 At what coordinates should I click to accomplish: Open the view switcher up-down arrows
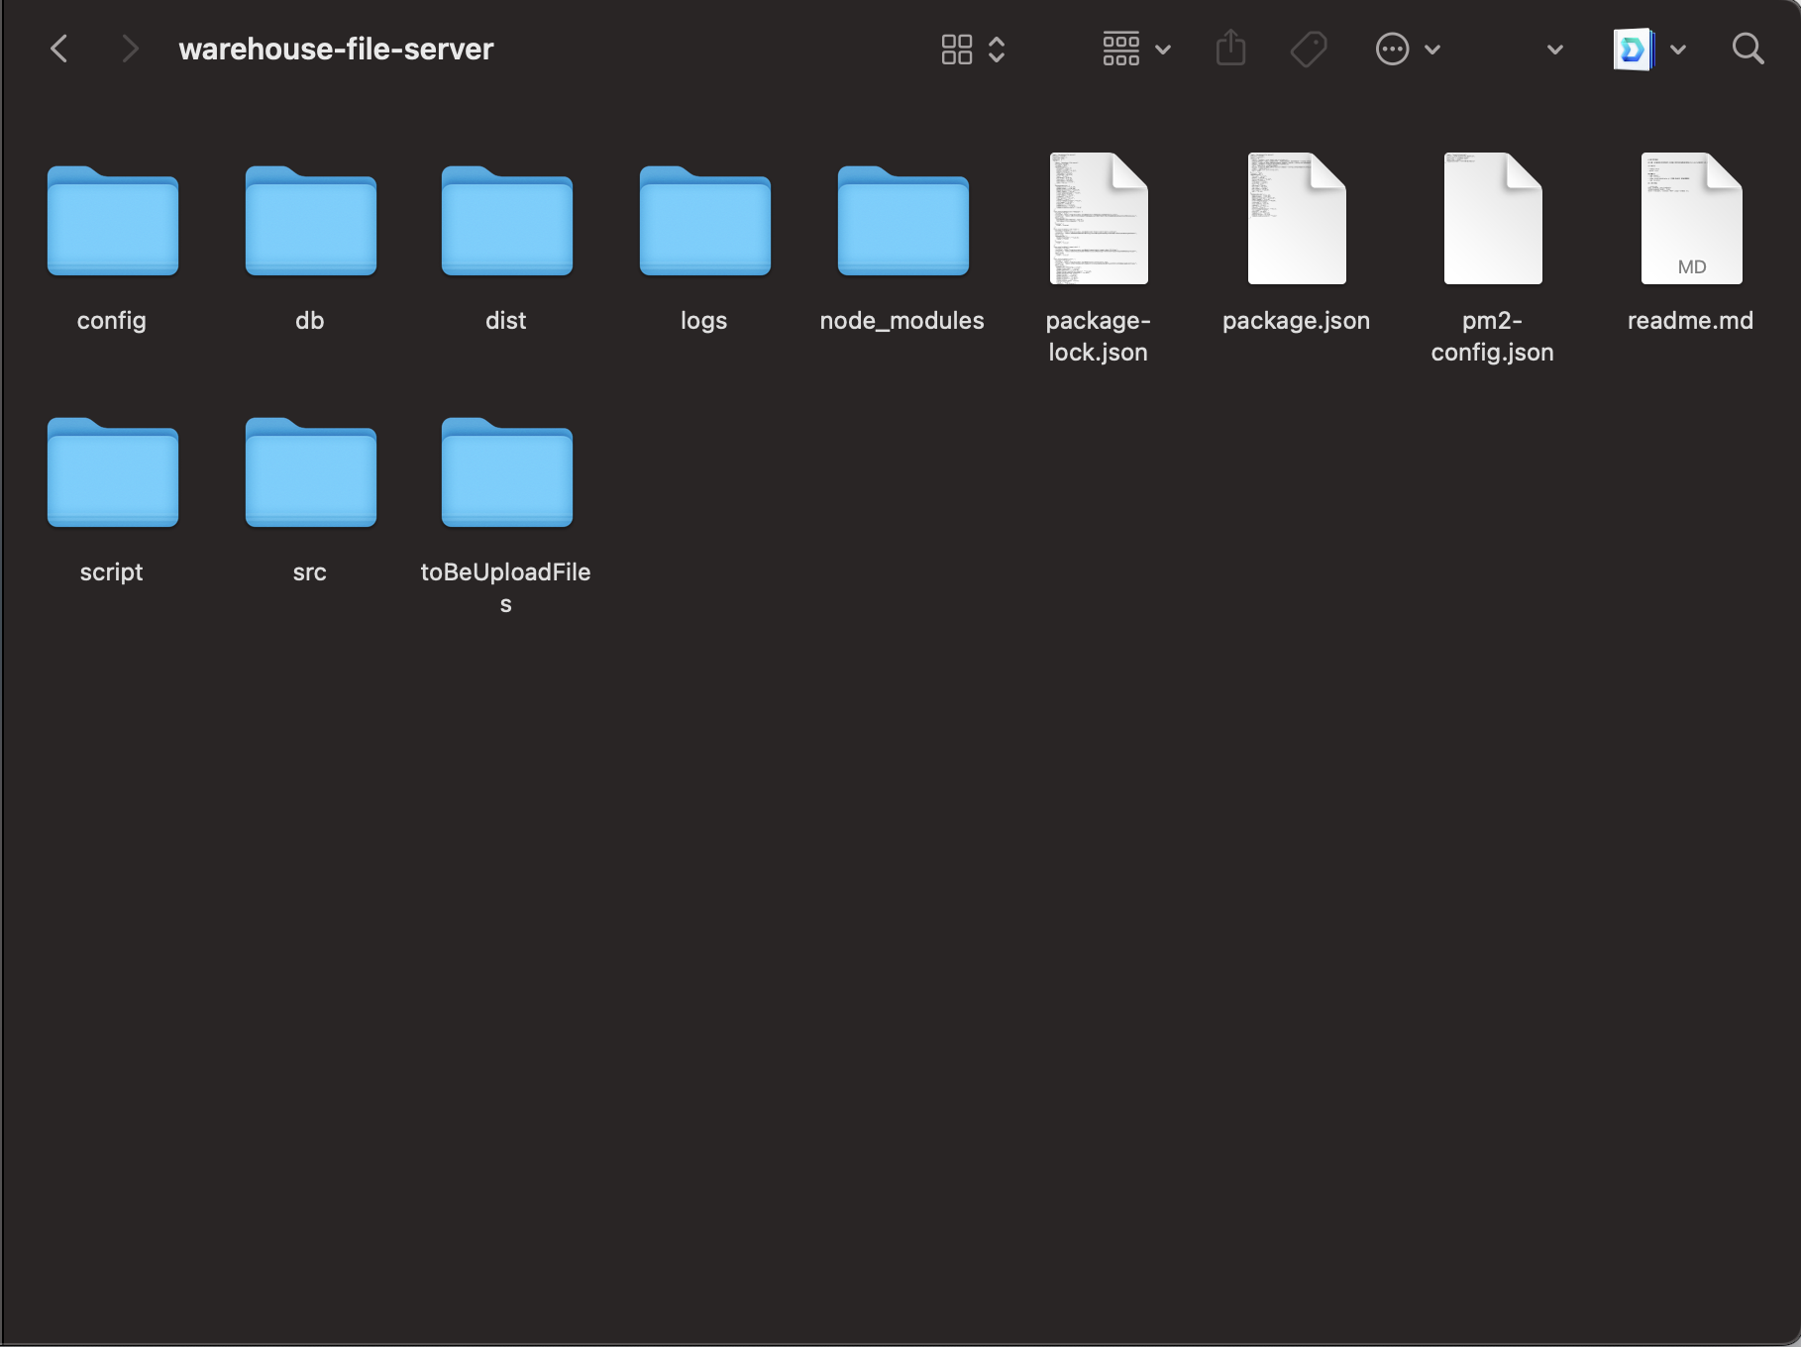(x=998, y=50)
